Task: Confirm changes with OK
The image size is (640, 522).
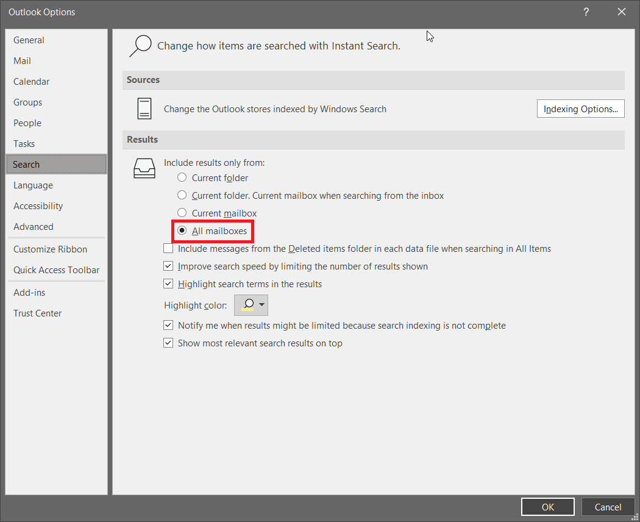Action: click(548, 507)
